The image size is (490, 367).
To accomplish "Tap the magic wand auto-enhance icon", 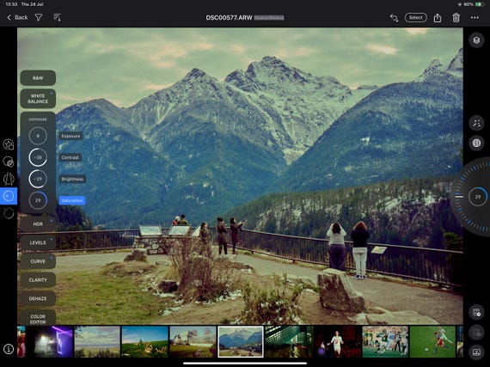I will coord(476,123).
